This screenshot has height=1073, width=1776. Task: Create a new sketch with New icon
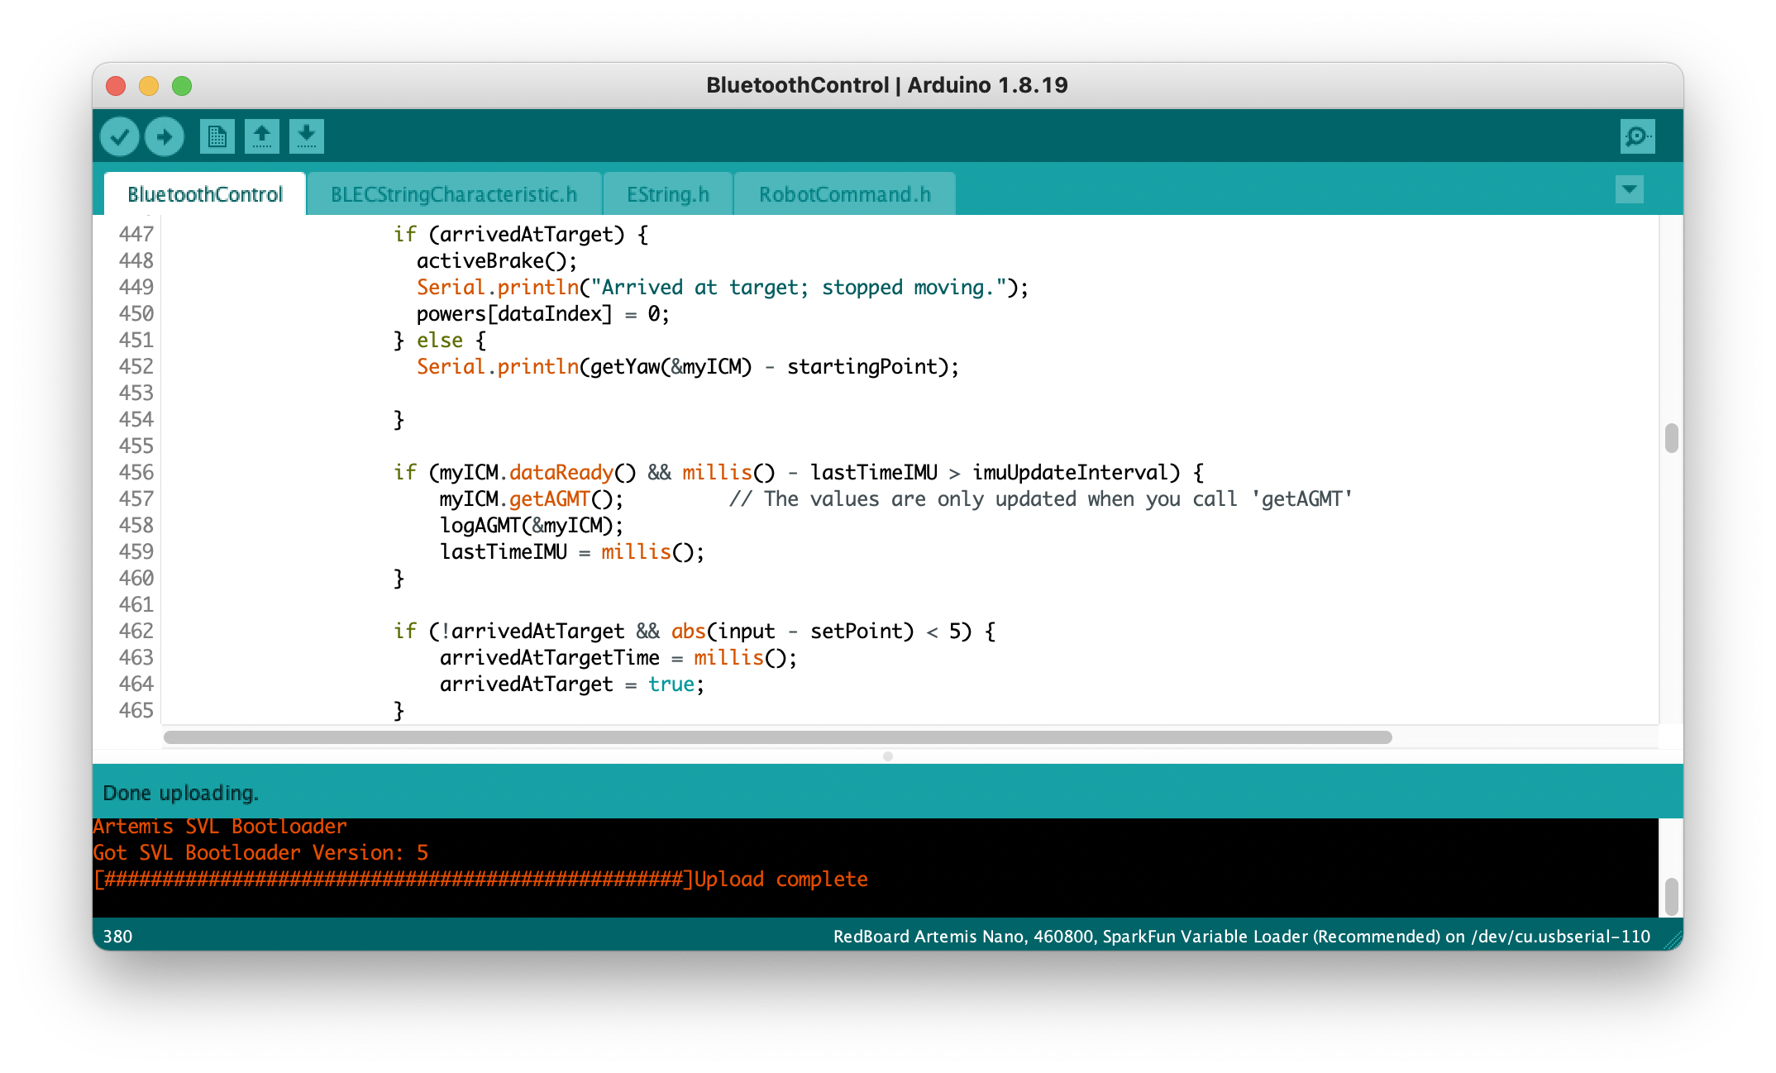pyautogui.click(x=217, y=136)
